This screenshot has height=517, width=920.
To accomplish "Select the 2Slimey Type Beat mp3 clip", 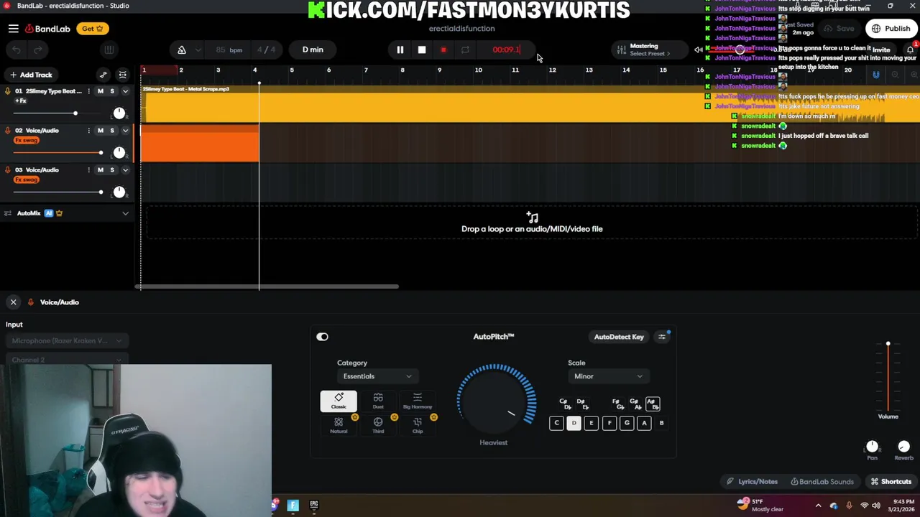I will pos(530,104).
